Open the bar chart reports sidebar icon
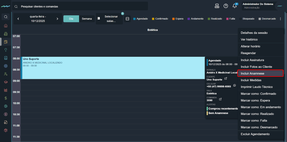Viewport: 287px width, 142px height. coord(6,90)
